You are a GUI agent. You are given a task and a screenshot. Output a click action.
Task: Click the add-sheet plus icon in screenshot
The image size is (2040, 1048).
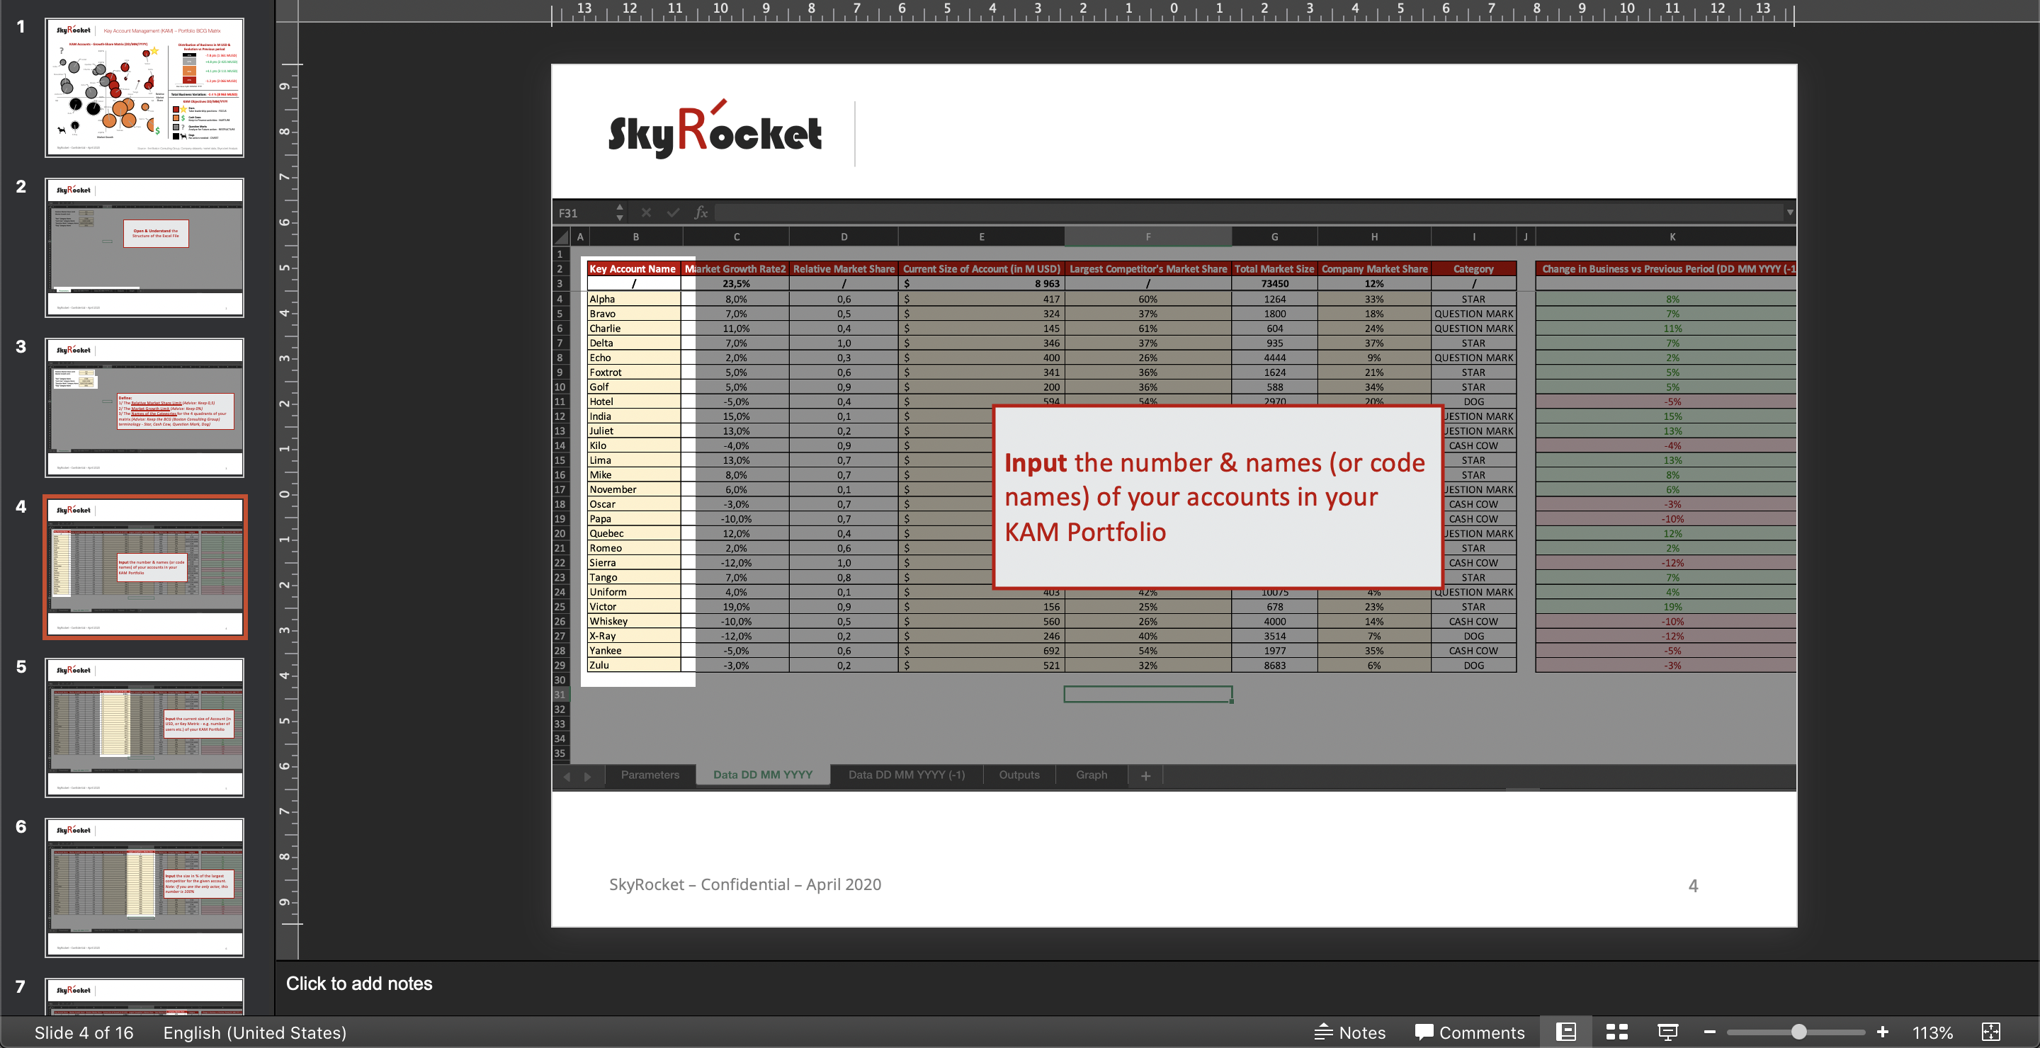tap(1145, 775)
